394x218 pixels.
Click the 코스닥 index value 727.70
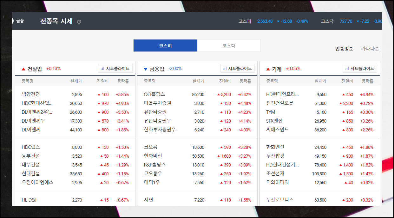point(346,21)
